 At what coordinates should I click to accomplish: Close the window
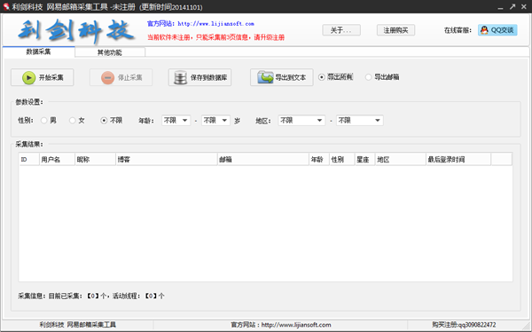click(524, 6)
